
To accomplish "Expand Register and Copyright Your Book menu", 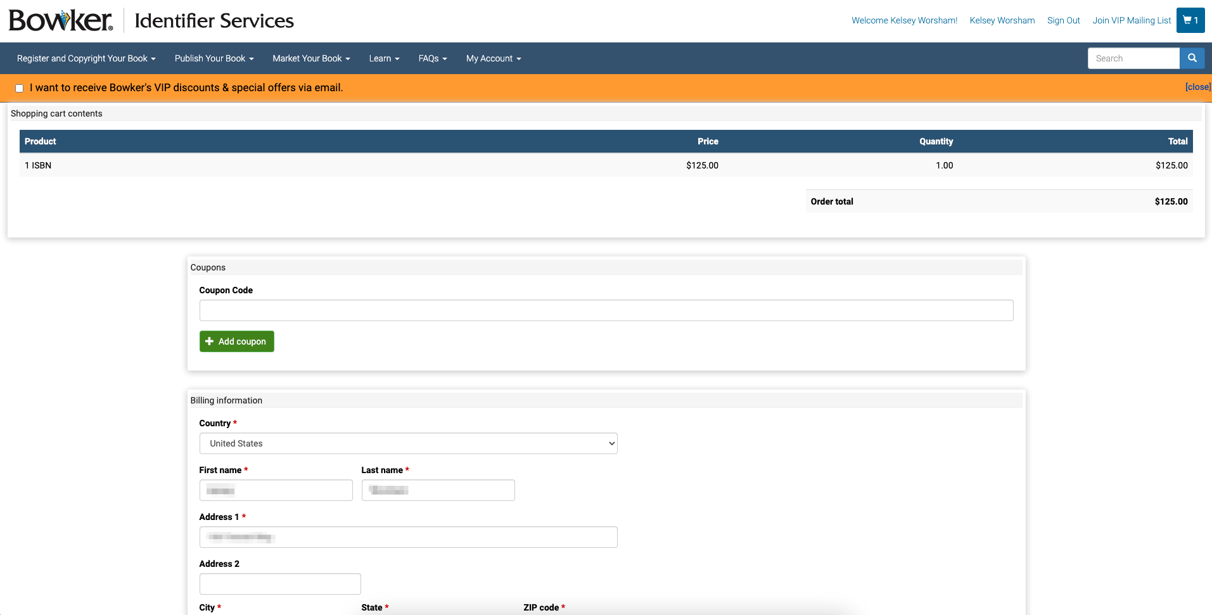I will [86, 58].
